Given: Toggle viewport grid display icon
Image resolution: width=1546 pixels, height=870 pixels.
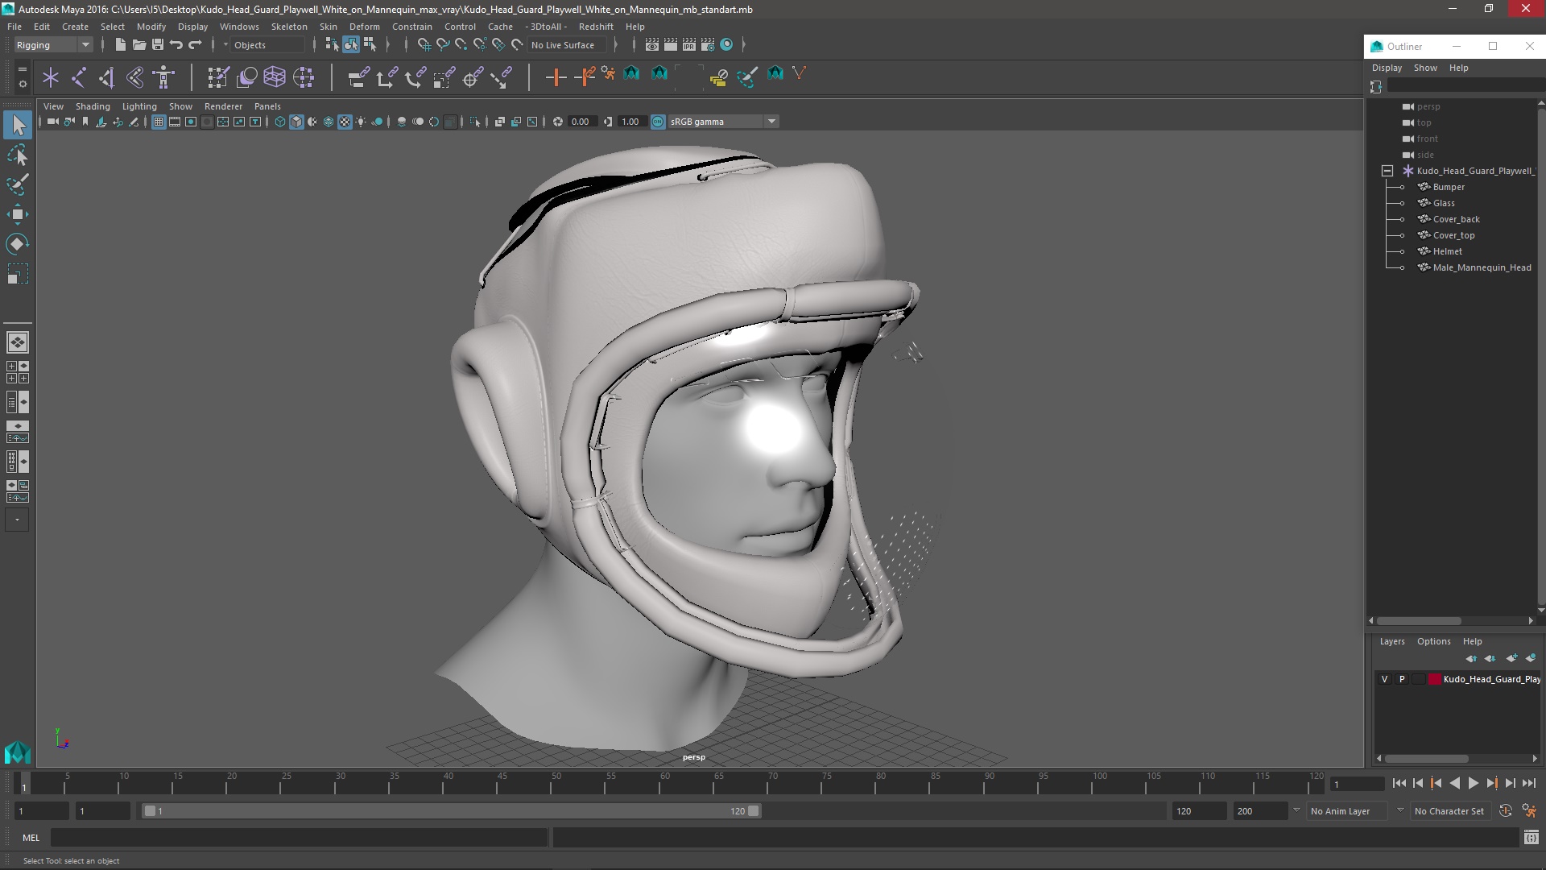Looking at the screenshot, I should click(159, 122).
